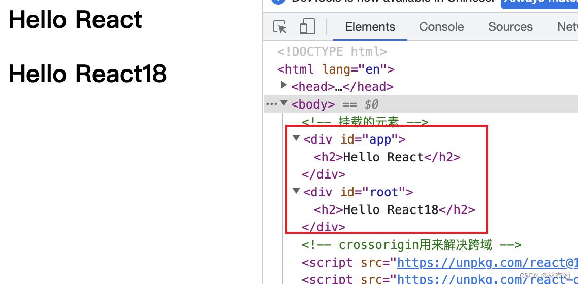Collapse the div id="root" node
This screenshot has width=578, height=284.
(x=296, y=191)
